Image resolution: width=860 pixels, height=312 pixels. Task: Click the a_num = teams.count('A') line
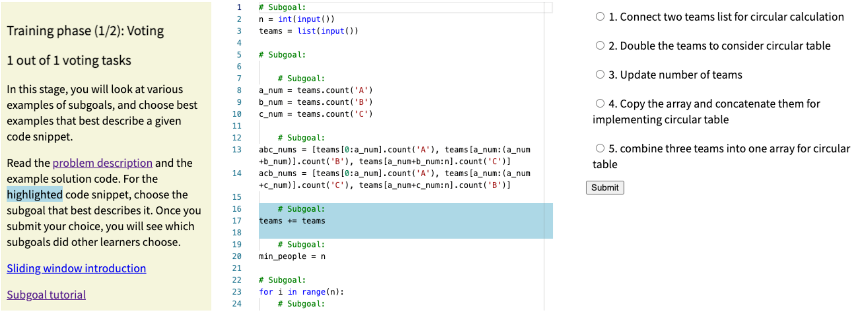click(x=316, y=91)
